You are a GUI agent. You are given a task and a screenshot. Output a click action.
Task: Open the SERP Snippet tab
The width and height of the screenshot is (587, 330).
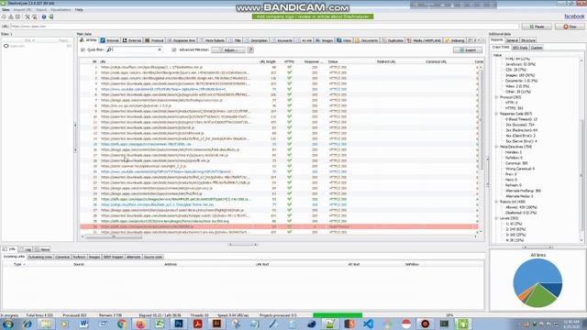(x=113, y=257)
